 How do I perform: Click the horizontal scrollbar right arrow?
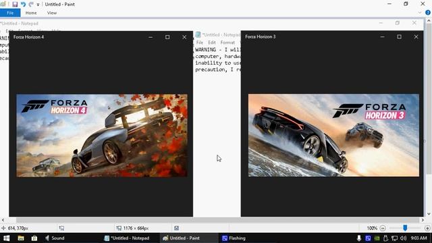pyautogui.click(x=423, y=220)
